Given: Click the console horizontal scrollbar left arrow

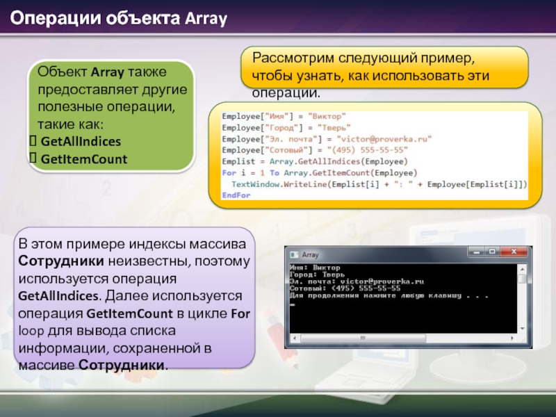Looking at the screenshot, I should pos(295,338).
